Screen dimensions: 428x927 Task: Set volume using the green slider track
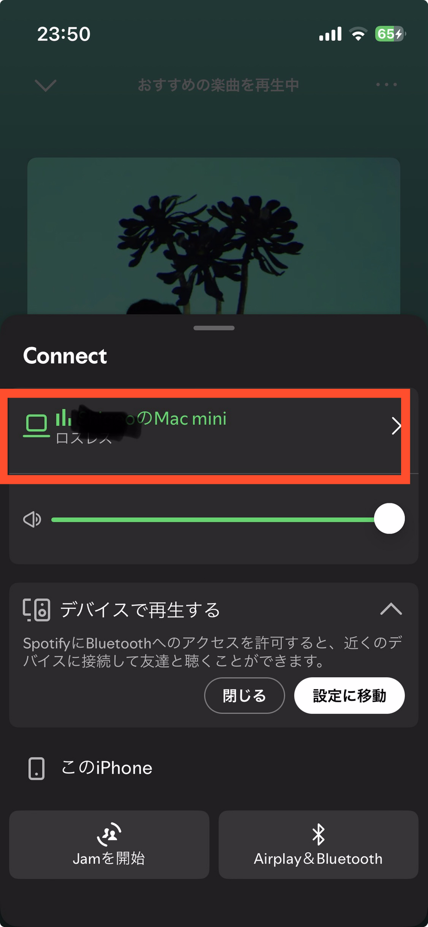tap(213, 520)
